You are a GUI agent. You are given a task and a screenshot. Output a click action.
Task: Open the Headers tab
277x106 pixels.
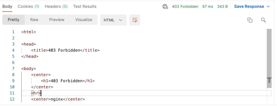pos(56,7)
